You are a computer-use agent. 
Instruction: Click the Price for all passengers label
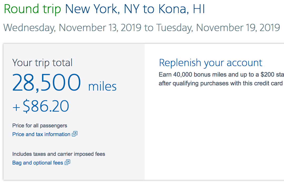pyautogui.click(x=39, y=126)
